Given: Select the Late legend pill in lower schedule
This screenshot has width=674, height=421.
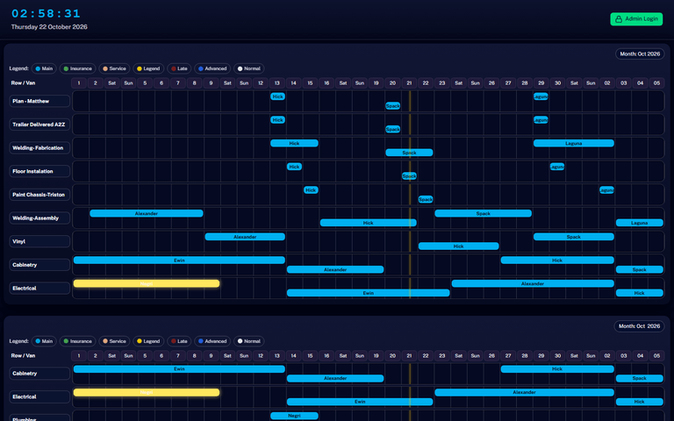Looking at the screenshot, I should [179, 341].
